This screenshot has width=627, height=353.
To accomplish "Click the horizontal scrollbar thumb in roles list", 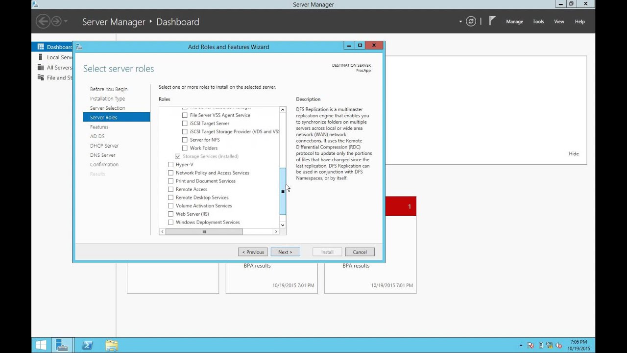I will (x=204, y=231).
